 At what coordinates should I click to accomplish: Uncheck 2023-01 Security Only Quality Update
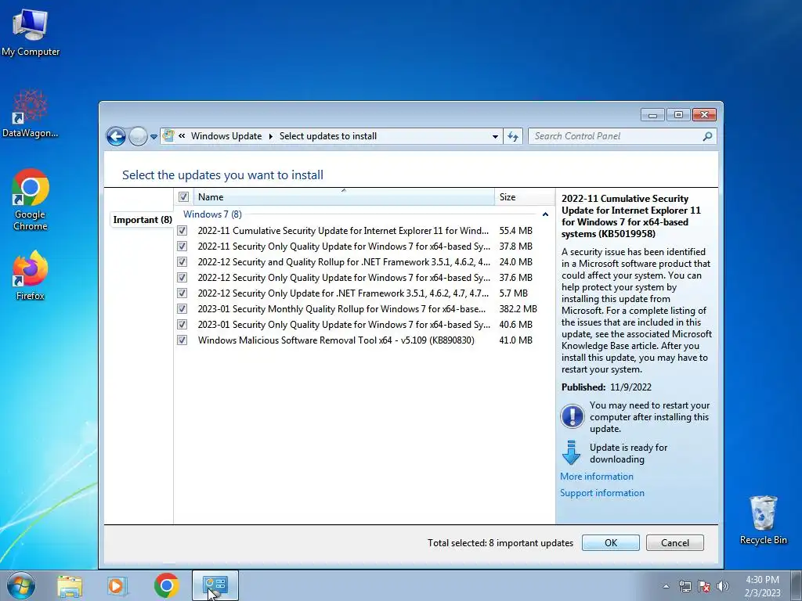(x=182, y=325)
